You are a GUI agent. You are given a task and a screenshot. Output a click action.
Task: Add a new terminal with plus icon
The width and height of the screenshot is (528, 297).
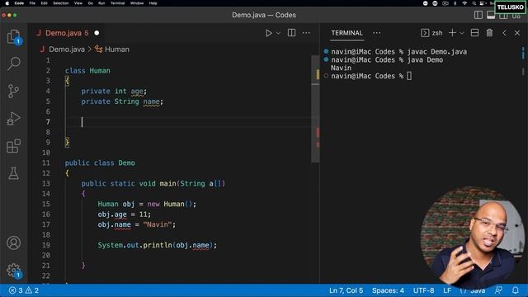[x=453, y=33]
